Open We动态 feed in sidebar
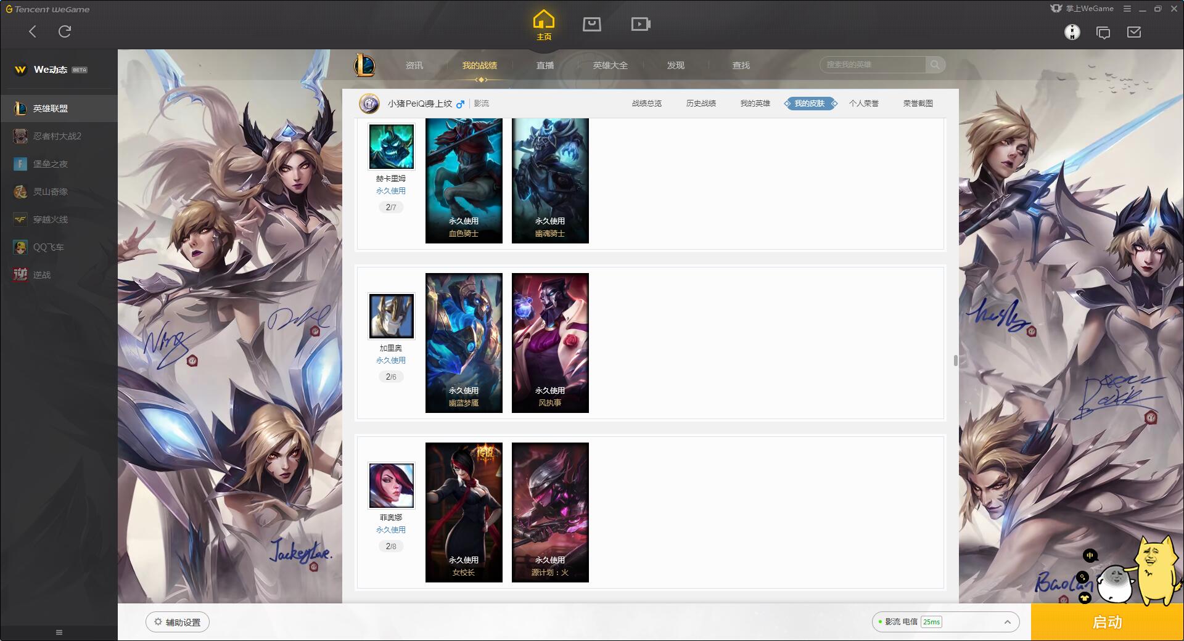 59,70
